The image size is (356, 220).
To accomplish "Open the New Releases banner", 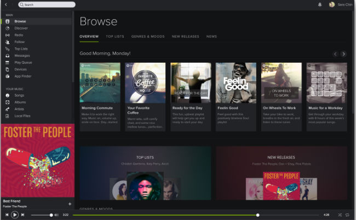I will point(282,173).
